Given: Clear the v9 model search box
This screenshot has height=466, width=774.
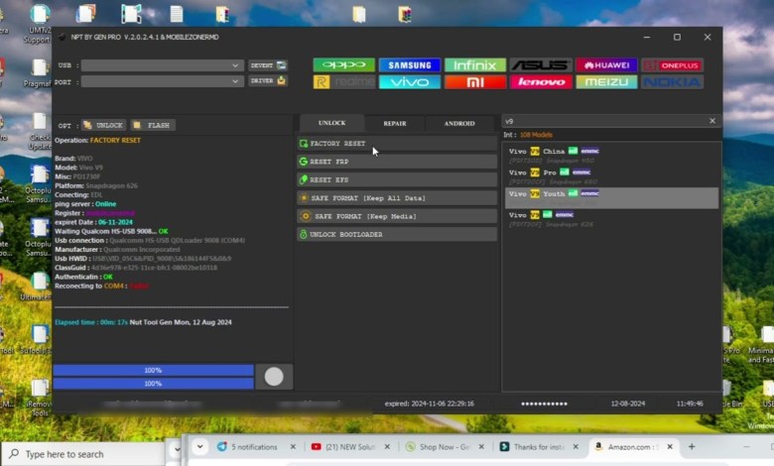Looking at the screenshot, I should (711, 121).
